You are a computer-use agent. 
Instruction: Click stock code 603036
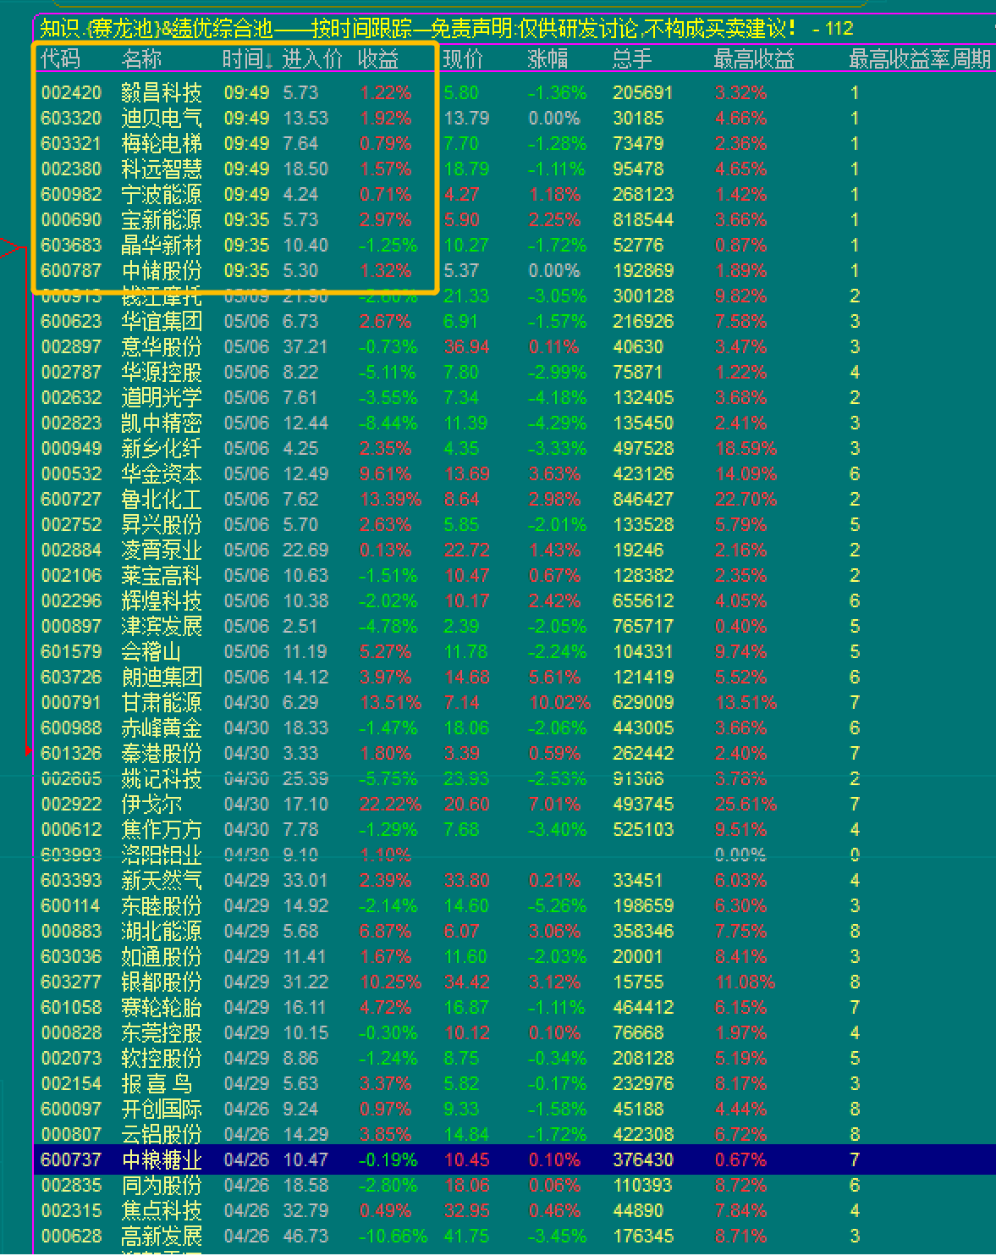point(71,957)
